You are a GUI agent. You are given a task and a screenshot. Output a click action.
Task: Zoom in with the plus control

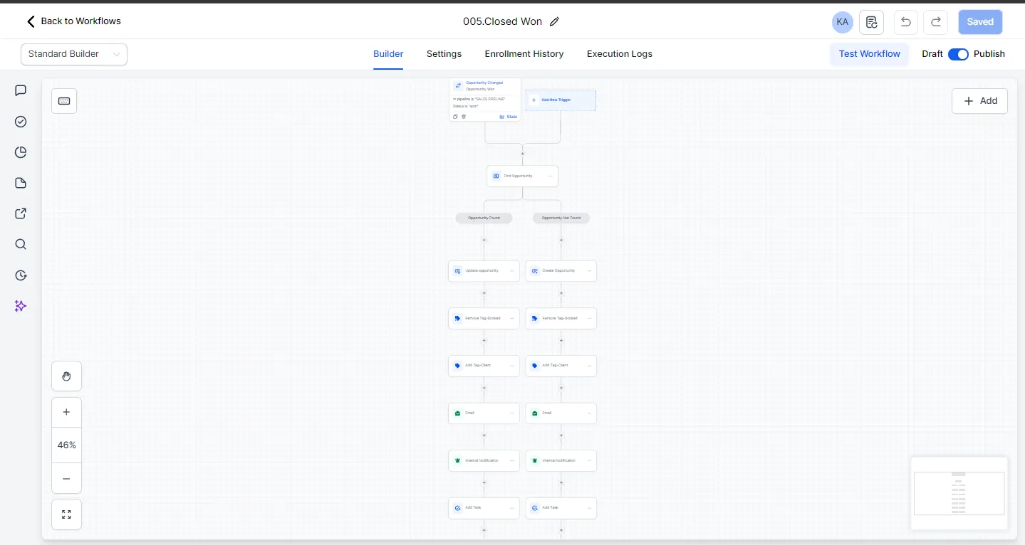coord(66,411)
